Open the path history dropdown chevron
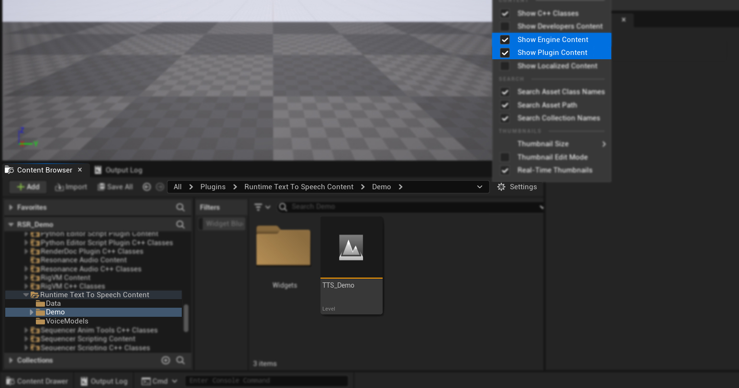The width and height of the screenshot is (739, 388). [x=480, y=187]
